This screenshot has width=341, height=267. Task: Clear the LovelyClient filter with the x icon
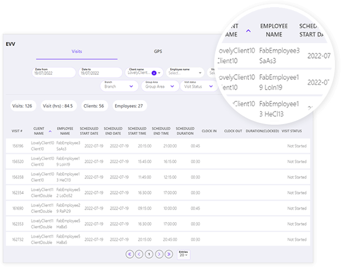click(x=154, y=73)
